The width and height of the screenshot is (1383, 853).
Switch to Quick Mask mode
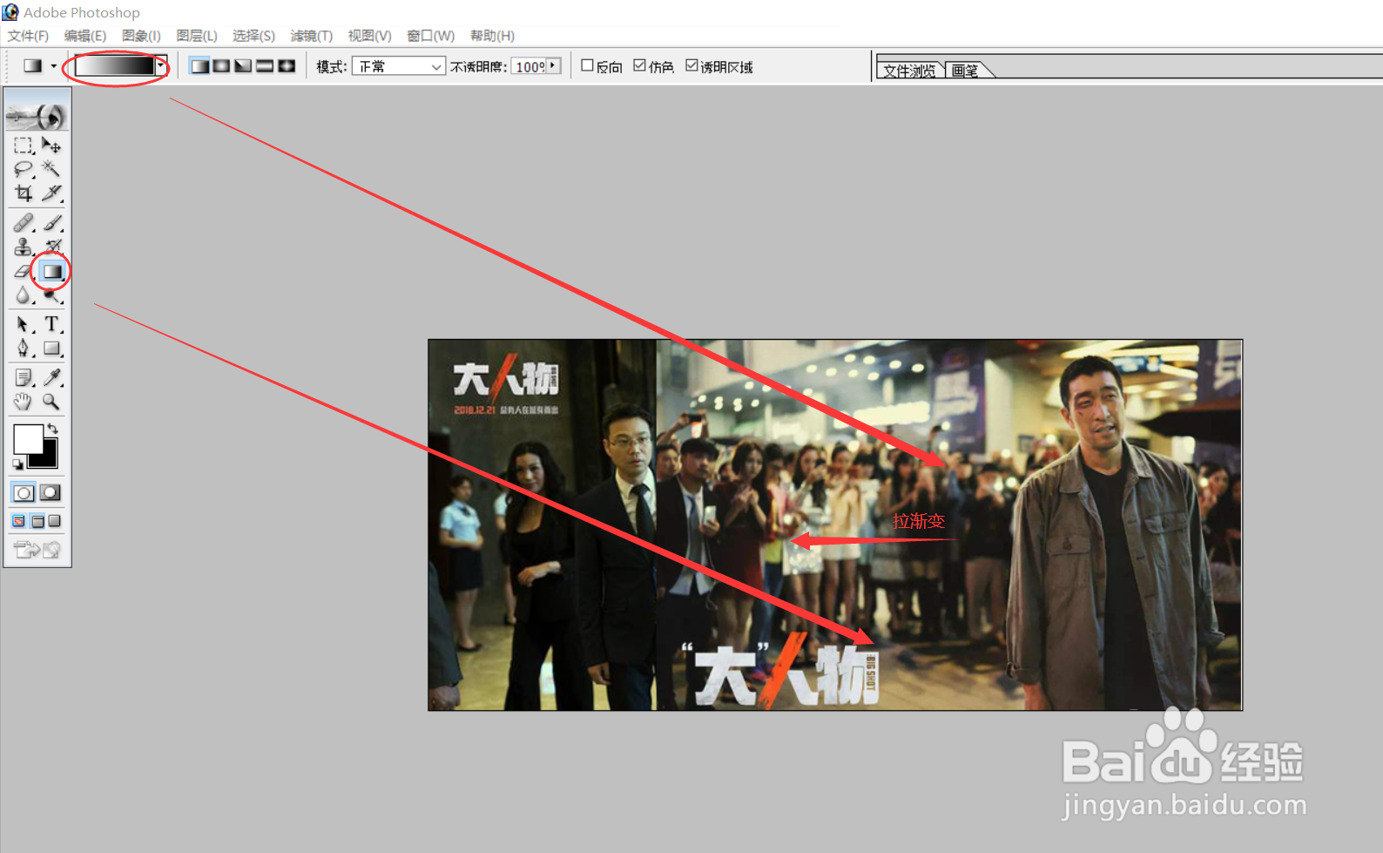51,492
